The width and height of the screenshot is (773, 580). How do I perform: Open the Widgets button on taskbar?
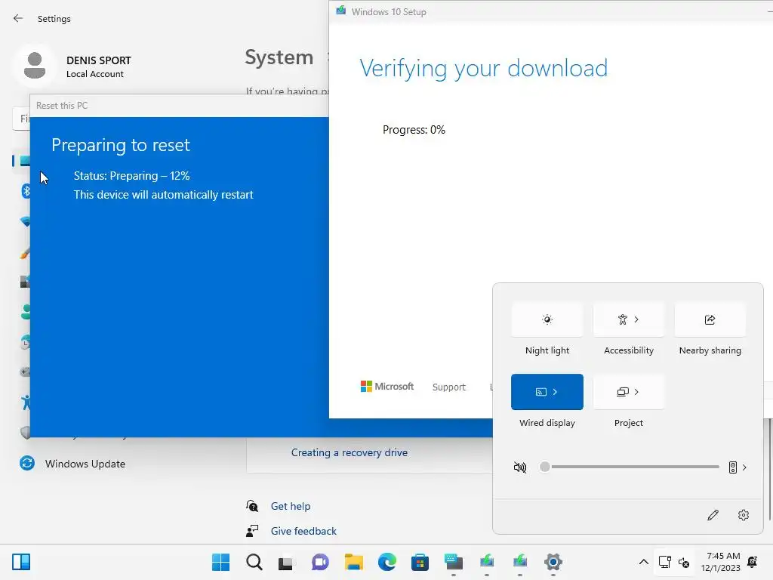[x=21, y=562]
